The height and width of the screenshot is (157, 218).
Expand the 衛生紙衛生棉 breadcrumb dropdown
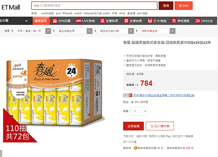pos(90,31)
